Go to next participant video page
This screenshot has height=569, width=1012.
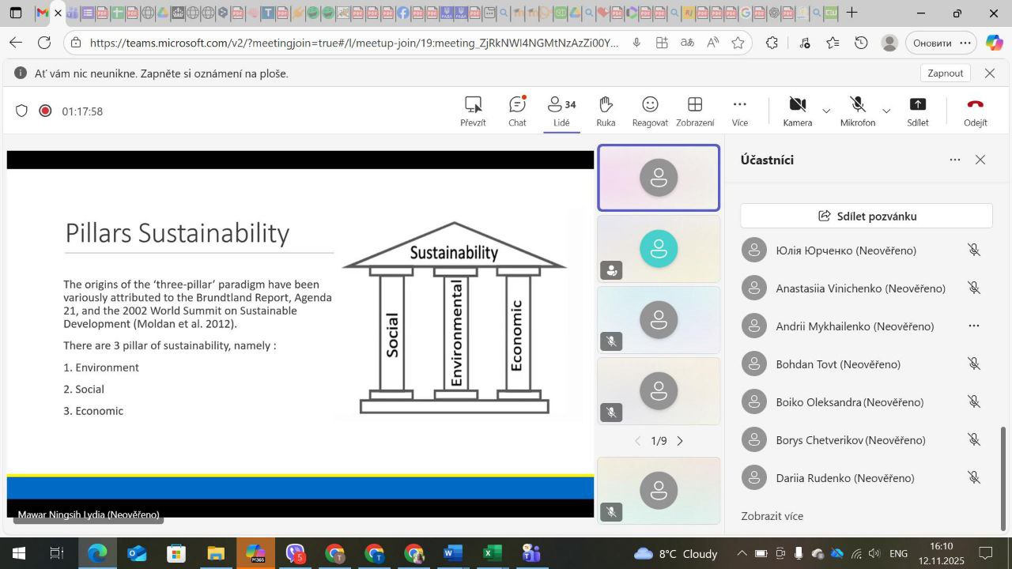pos(680,441)
